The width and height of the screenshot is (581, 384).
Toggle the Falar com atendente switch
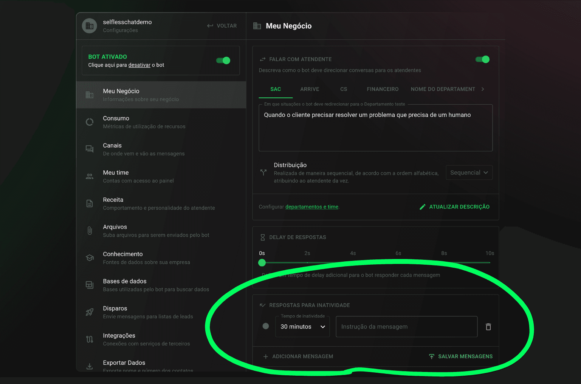[x=482, y=59]
